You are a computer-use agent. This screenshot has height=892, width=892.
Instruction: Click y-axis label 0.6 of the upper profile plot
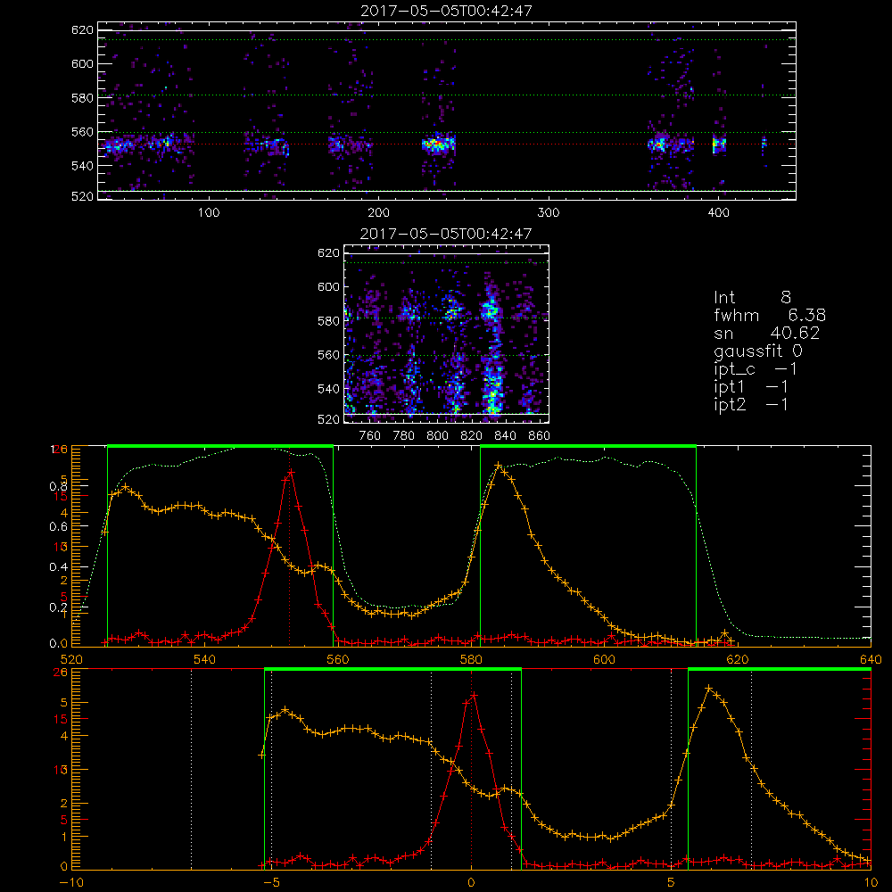[58, 527]
